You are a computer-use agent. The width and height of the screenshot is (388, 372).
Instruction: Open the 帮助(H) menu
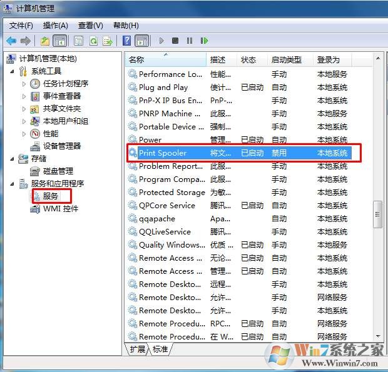pyautogui.click(x=126, y=26)
